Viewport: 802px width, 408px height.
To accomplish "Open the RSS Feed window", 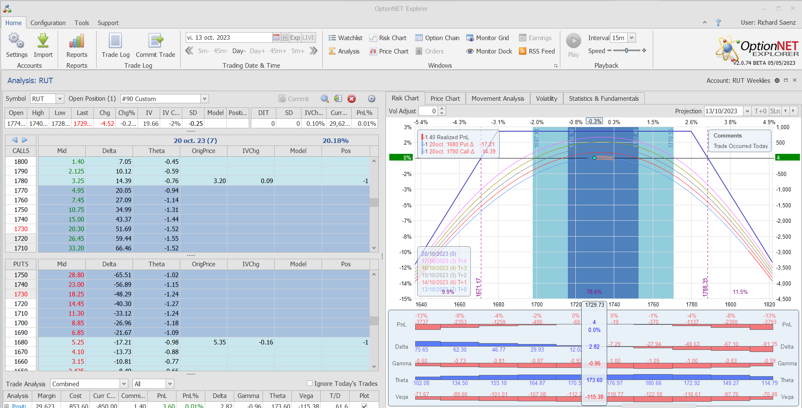I will pos(537,51).
